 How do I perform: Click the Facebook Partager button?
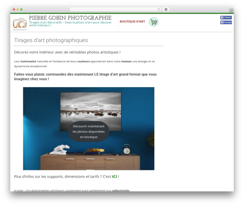coord(226,22)
